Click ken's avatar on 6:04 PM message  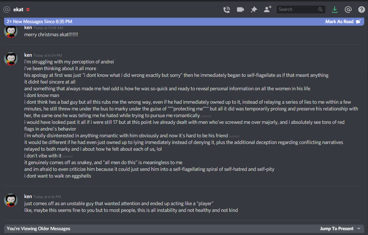(11, 59)
